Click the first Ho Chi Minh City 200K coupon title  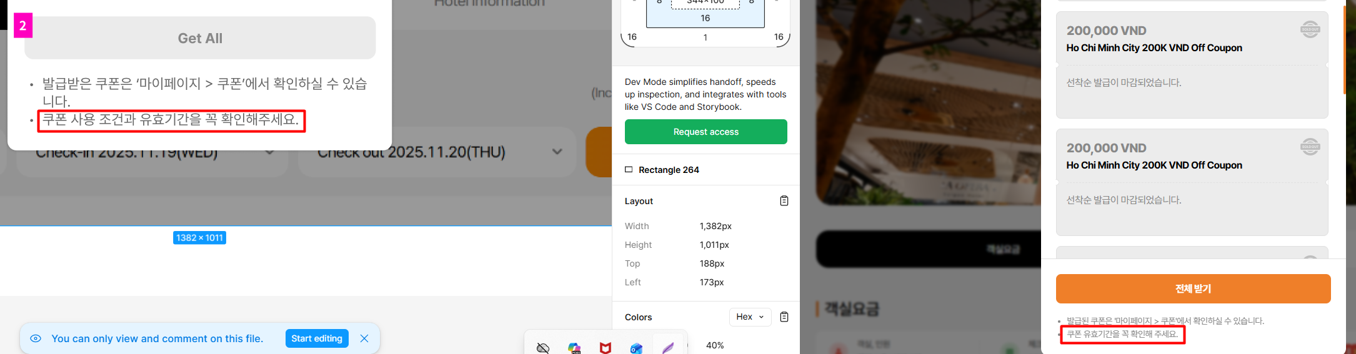1154,48
